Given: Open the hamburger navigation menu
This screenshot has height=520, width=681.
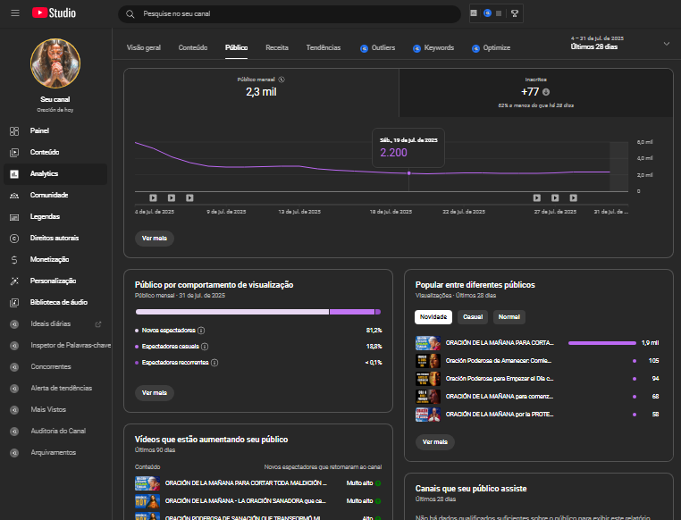Looking at the screenshot, I should pos(15,13).
